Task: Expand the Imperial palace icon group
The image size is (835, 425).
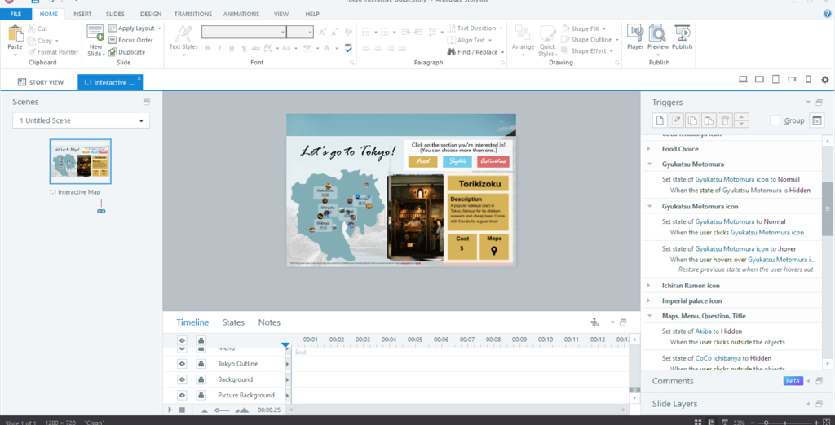Action: pos(648,301)
